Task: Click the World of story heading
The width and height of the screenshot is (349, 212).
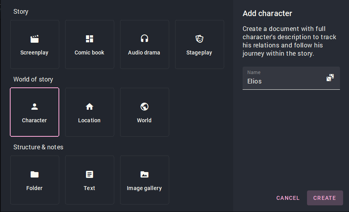Action: click(33, 79)
